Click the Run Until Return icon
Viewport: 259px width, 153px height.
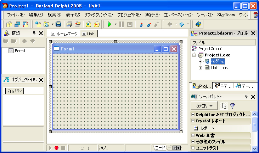click(x=156, y=24)
